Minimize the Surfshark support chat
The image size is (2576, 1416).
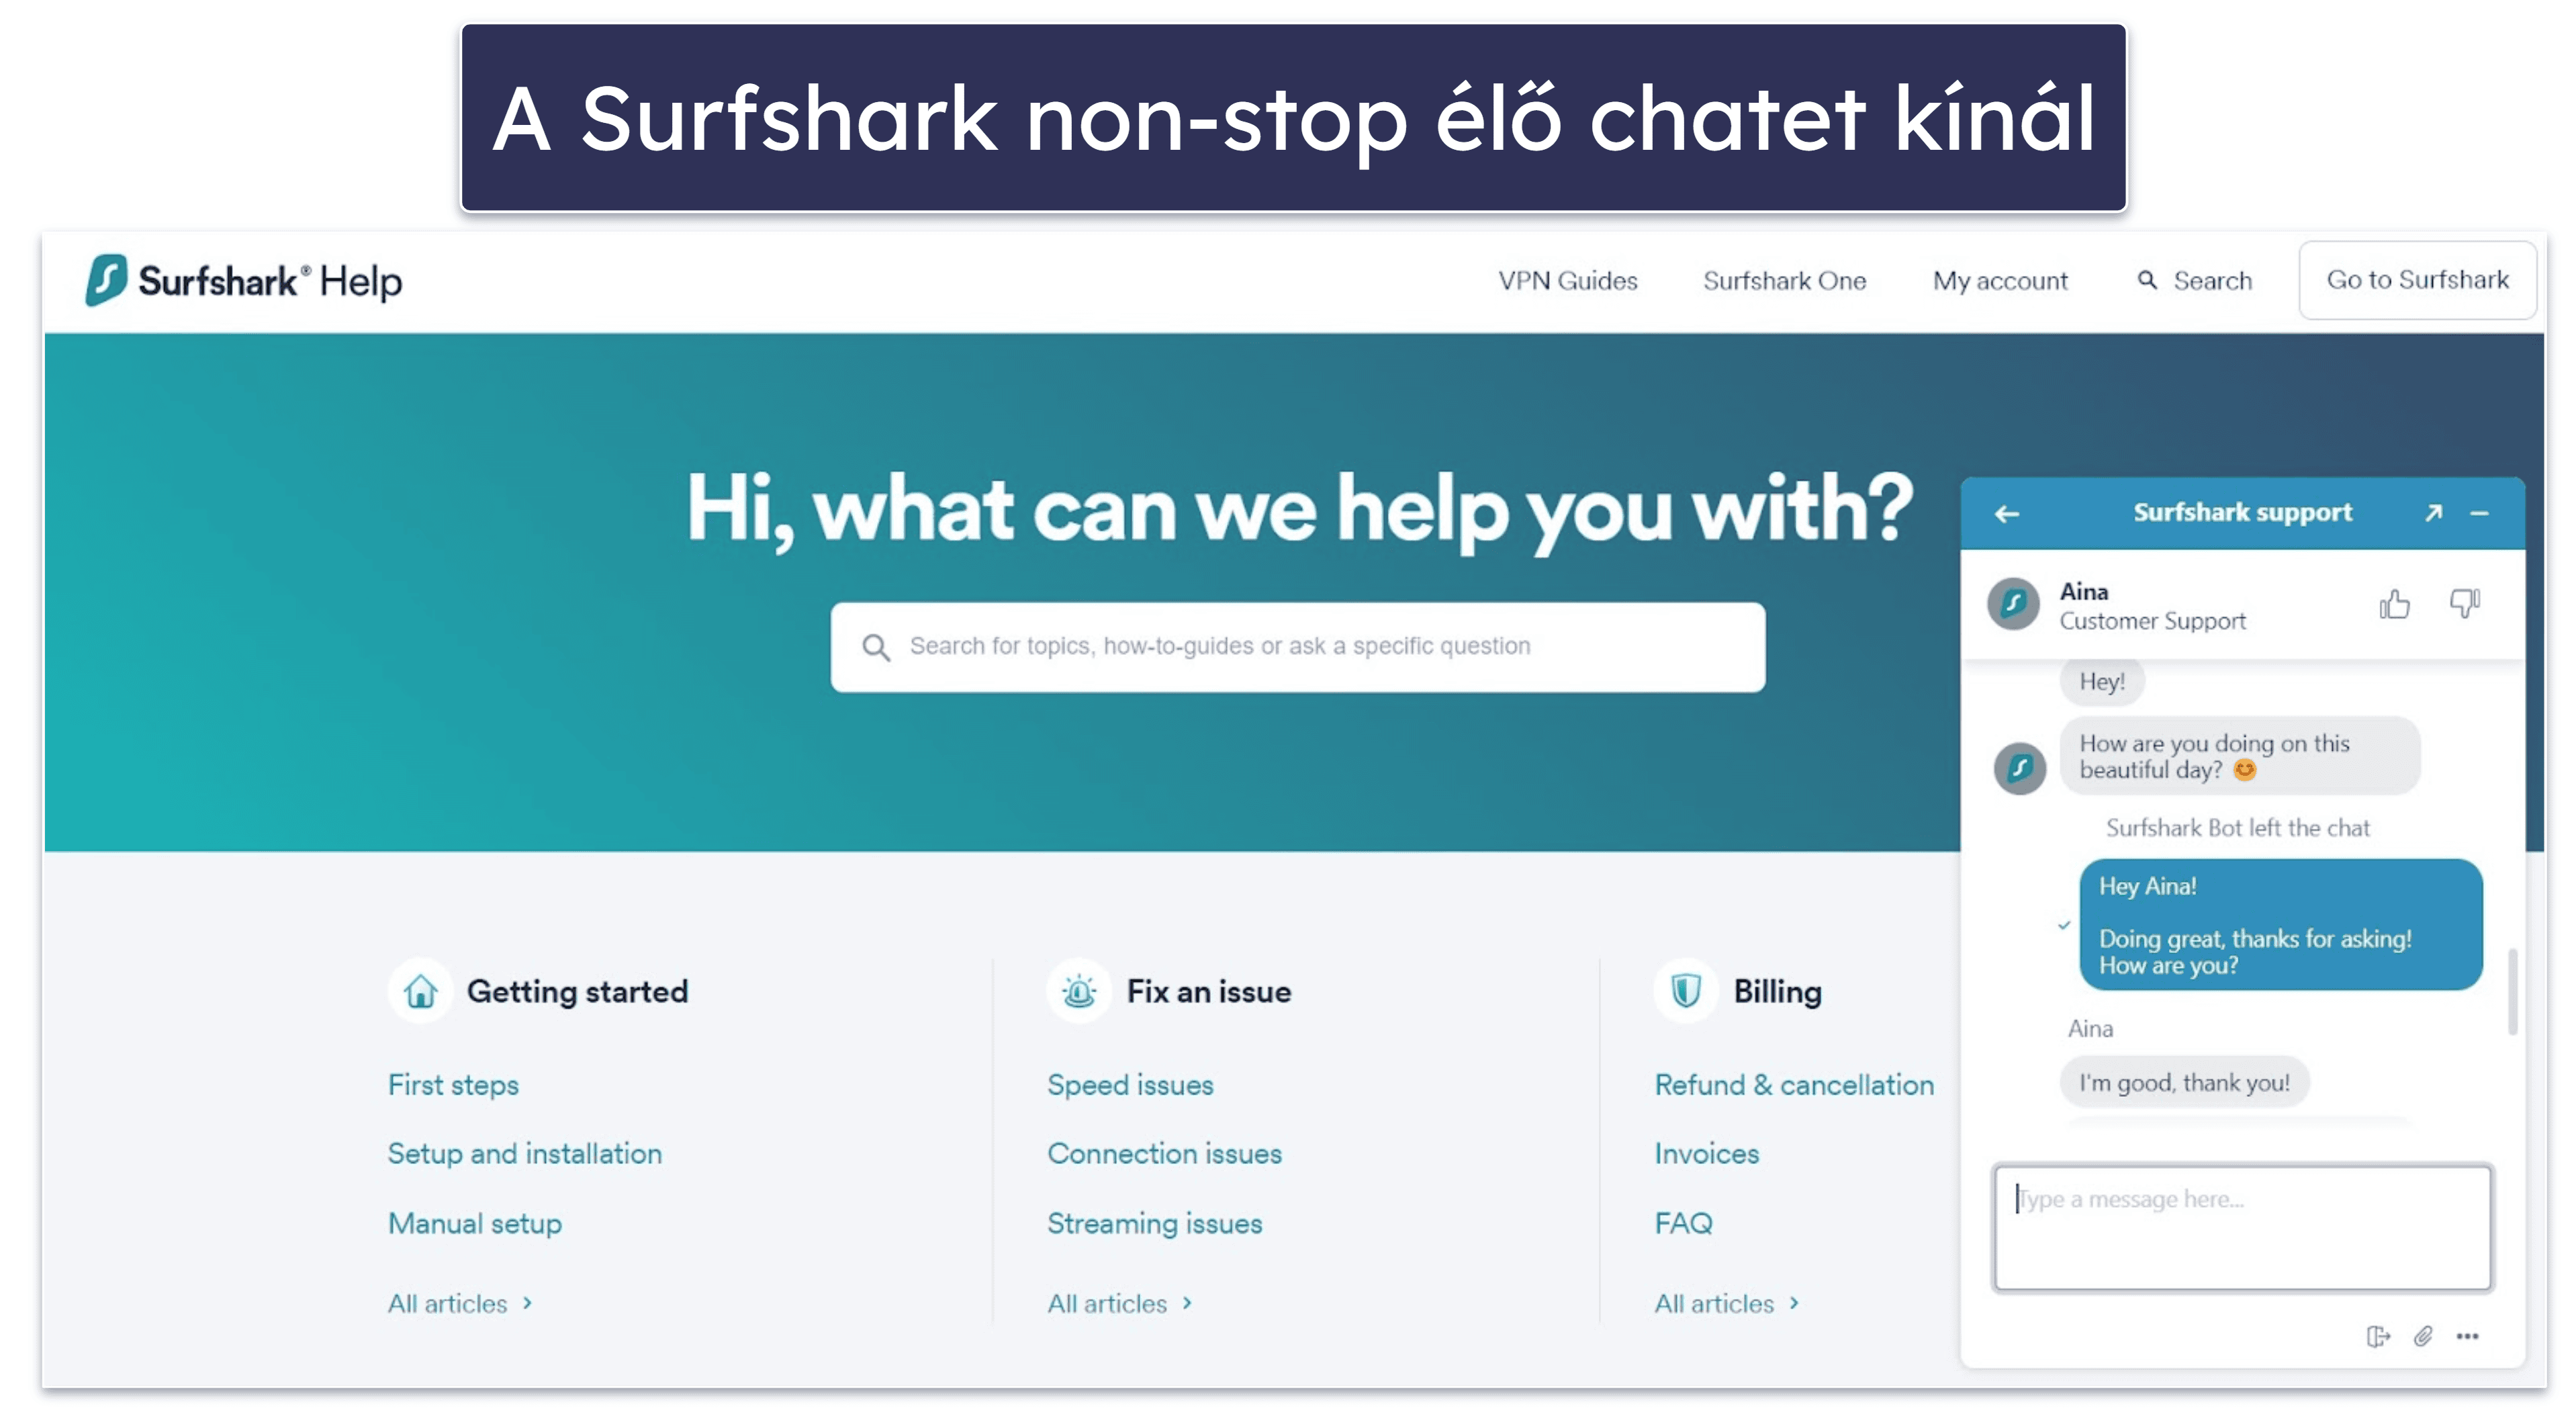pos(2479,513)
